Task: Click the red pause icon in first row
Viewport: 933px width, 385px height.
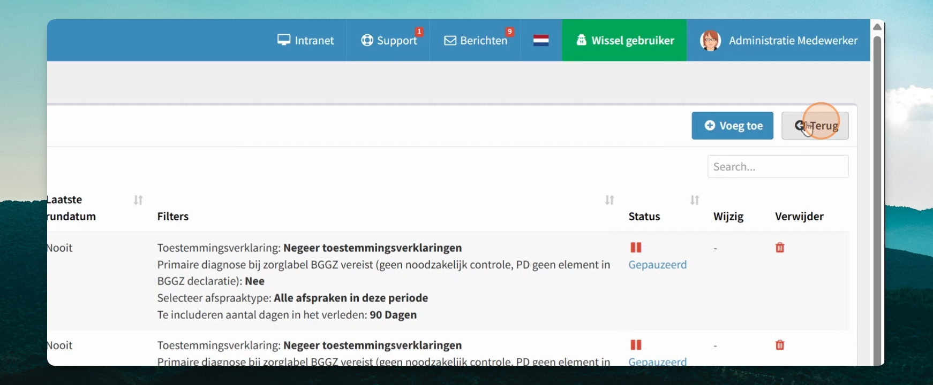Action: point(636,248)
